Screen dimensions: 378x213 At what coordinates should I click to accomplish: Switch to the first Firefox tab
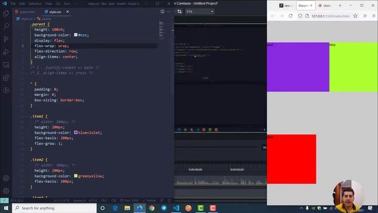point(285,5)
